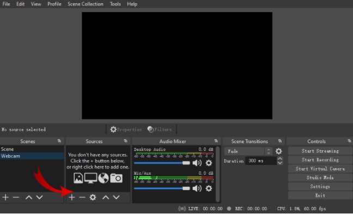Pop out the Scene Transitions dock
The height and width of the screenshot is (214, 353).
(280, 141)
